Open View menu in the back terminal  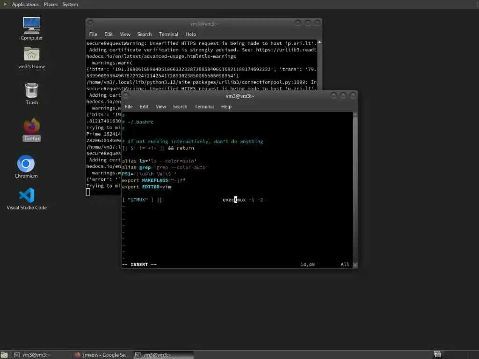125,34
